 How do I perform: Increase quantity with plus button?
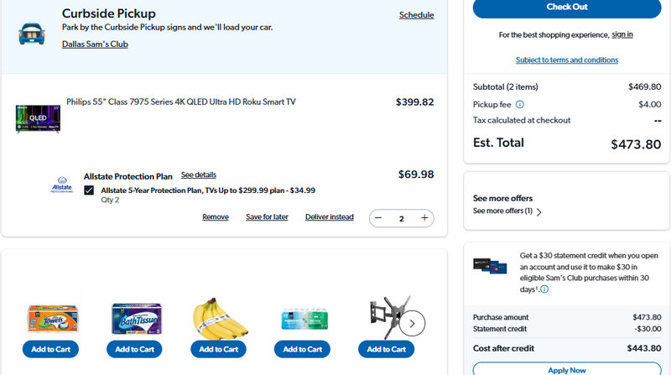click(424, 218)
